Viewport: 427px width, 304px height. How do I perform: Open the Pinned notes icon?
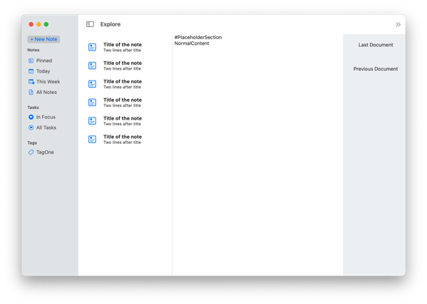pyautogui.click(x=31, y=61)
